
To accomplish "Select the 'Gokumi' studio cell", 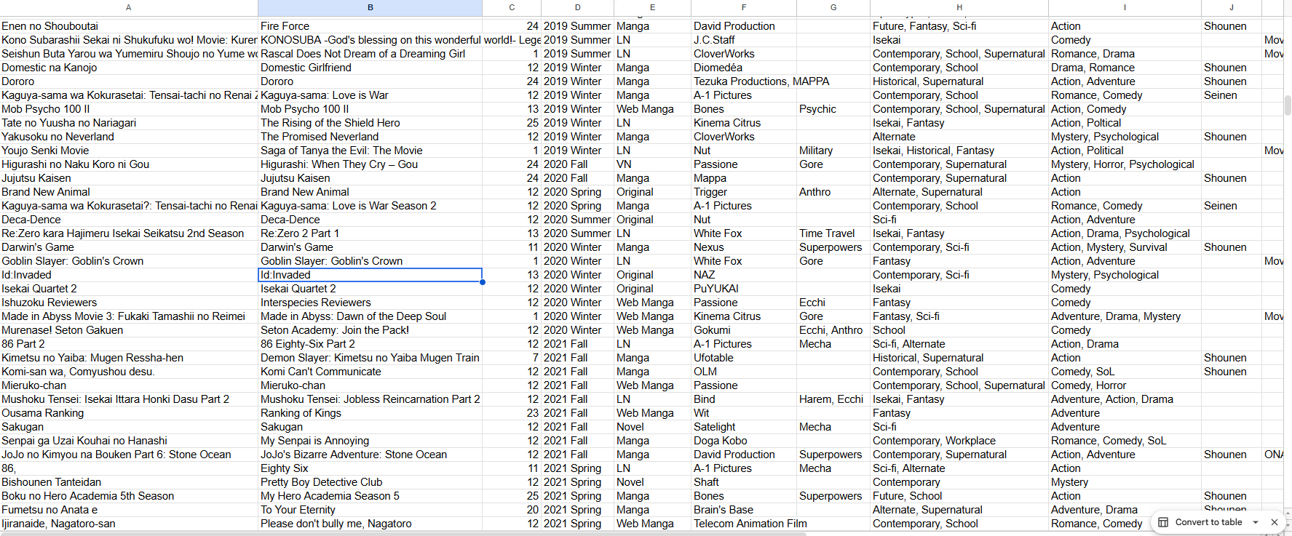I will coord(744,330).
